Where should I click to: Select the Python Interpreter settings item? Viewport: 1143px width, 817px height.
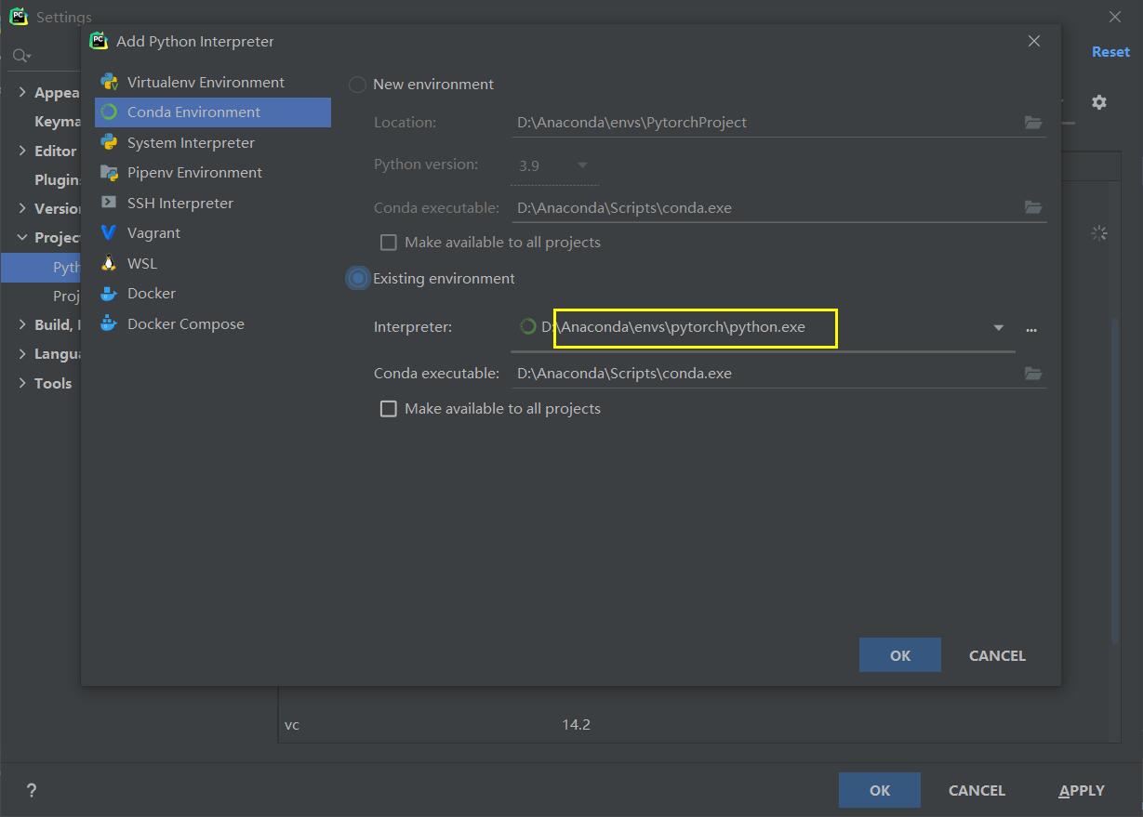[41, 267]
